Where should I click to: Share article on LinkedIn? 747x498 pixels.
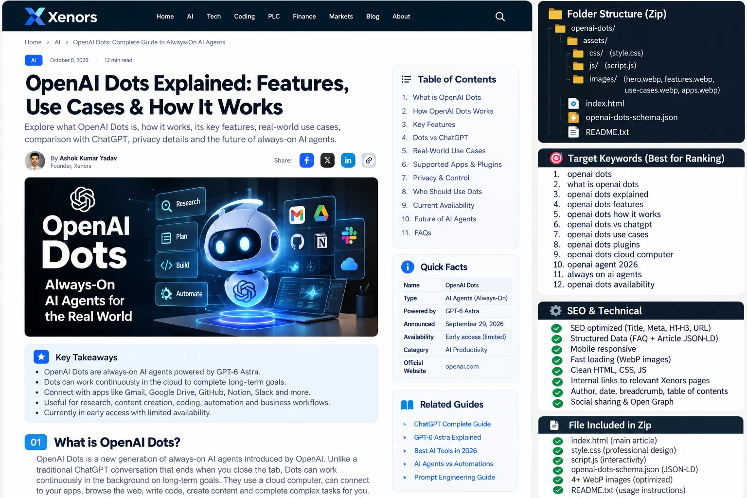pos(348,160)
